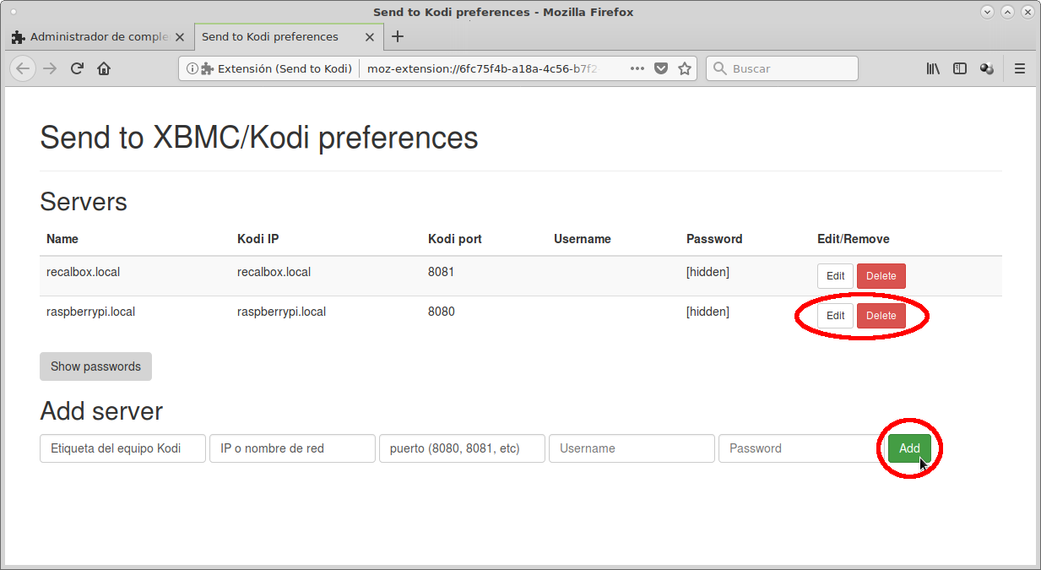Click the browser back arrow button
This screenshot has height=570, width=1041.
coord(23,68)
